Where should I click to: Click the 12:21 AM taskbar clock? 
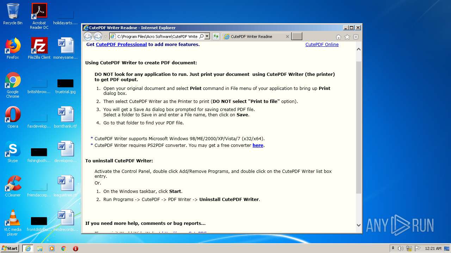click(433, 248)
